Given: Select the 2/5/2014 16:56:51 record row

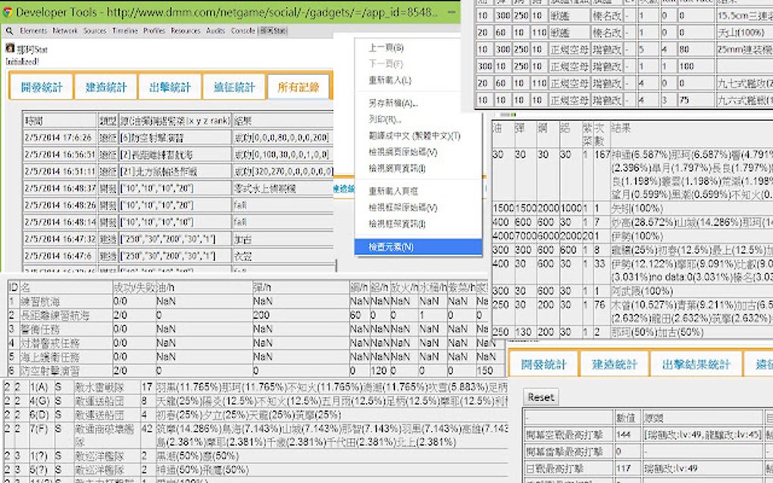Looking at the screenshot, I should (178, 154).
